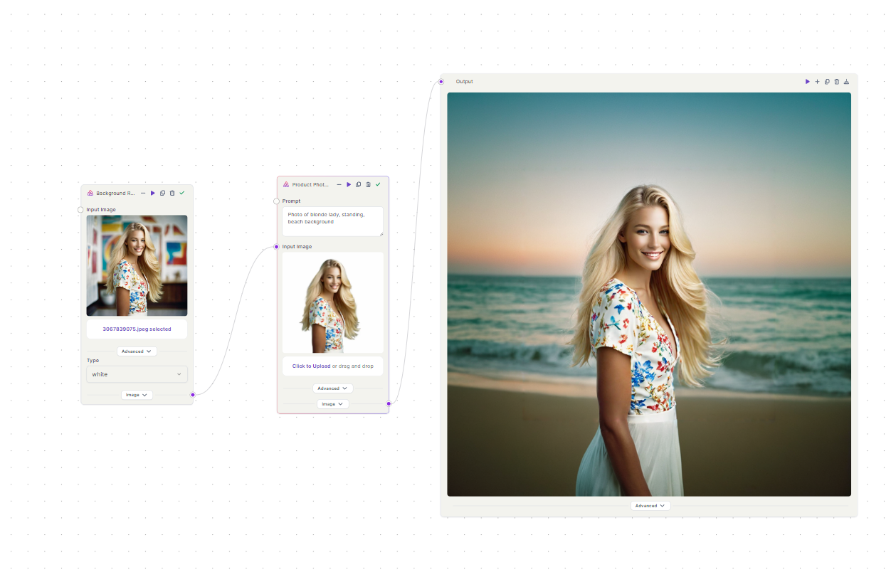The image size is (891, 572).
Task: Copy the Output node
Action: [x=827, y=82]
